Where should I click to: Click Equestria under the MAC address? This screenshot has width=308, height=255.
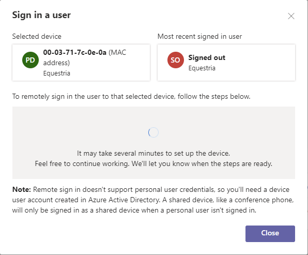56,73
